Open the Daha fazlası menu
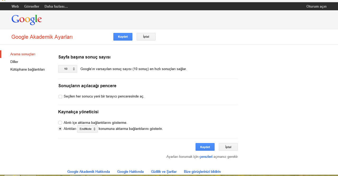Viewport: 338px width, 176px height. (56, 6)
